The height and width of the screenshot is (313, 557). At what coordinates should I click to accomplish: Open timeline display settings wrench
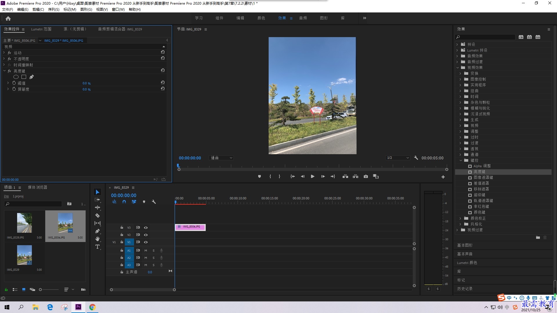pyautogui.click(x=154, y=202)
